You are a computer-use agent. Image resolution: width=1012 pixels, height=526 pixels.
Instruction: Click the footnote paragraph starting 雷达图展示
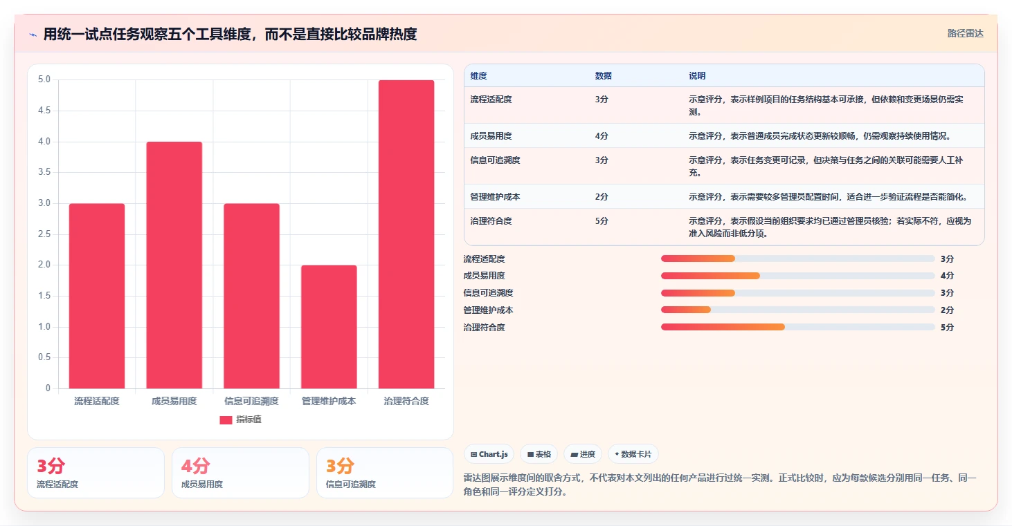point(720,485)
